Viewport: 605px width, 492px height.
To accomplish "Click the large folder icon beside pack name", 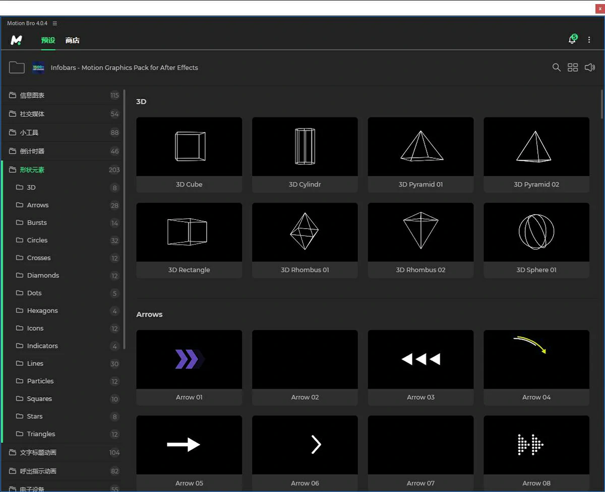I will point(17,68).
